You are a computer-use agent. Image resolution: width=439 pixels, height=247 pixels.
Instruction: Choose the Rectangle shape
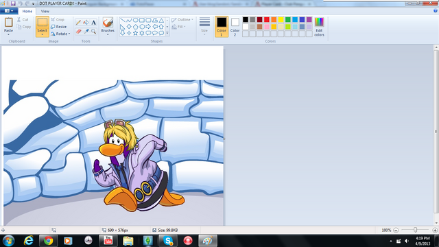pyautogui.click(x=142, y=20)
